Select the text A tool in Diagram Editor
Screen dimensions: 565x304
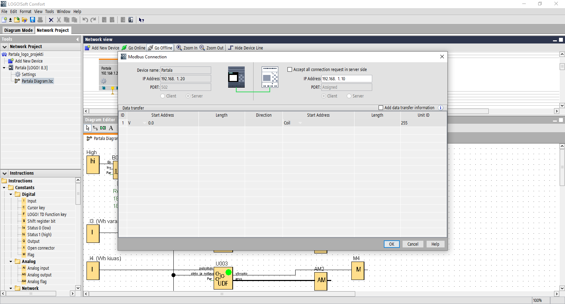point(111,128)
